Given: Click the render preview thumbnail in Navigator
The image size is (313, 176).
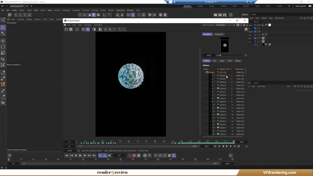Looking at the screenshot, I should (225, 45).
